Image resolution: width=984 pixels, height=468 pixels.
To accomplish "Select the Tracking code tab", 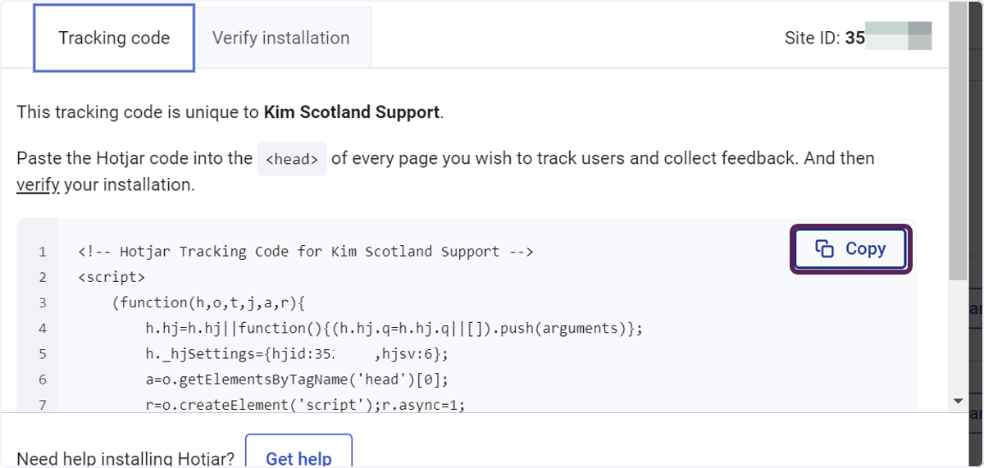I will (114, 38).
